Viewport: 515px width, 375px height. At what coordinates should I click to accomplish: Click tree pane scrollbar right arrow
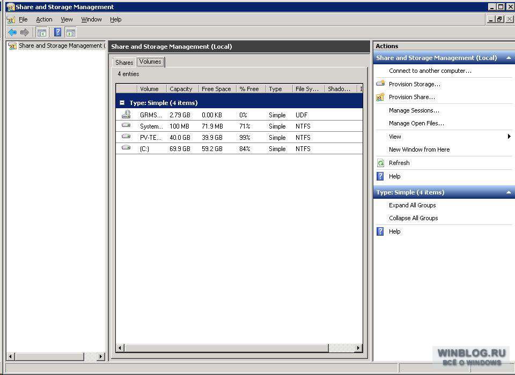[x=100, y=356]
